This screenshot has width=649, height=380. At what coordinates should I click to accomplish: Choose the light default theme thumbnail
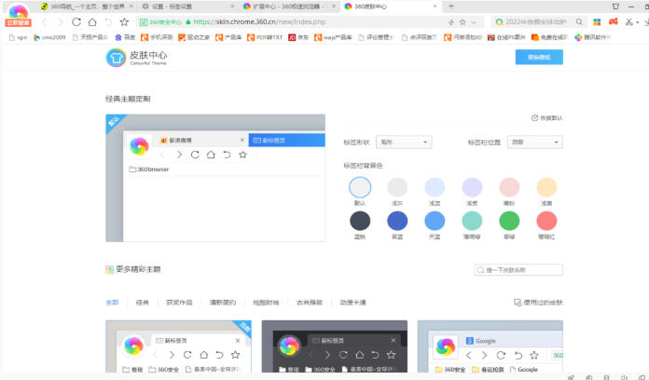pyautogui.click(x=178, y=346)
